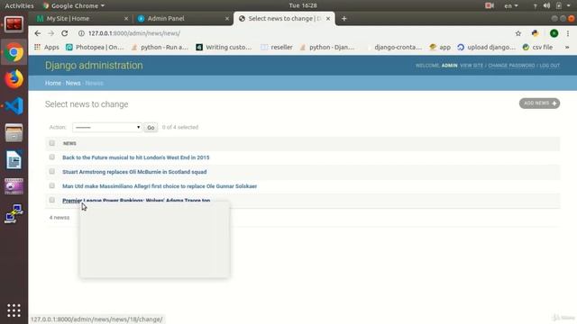Open Apps shortcut in bookmarks bar
This screenshot has width=577, height=324.
tap(47, 47)
